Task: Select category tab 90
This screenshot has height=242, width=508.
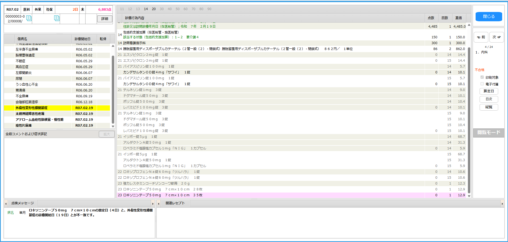Action: pyautogui.click(x=209, y=9)
